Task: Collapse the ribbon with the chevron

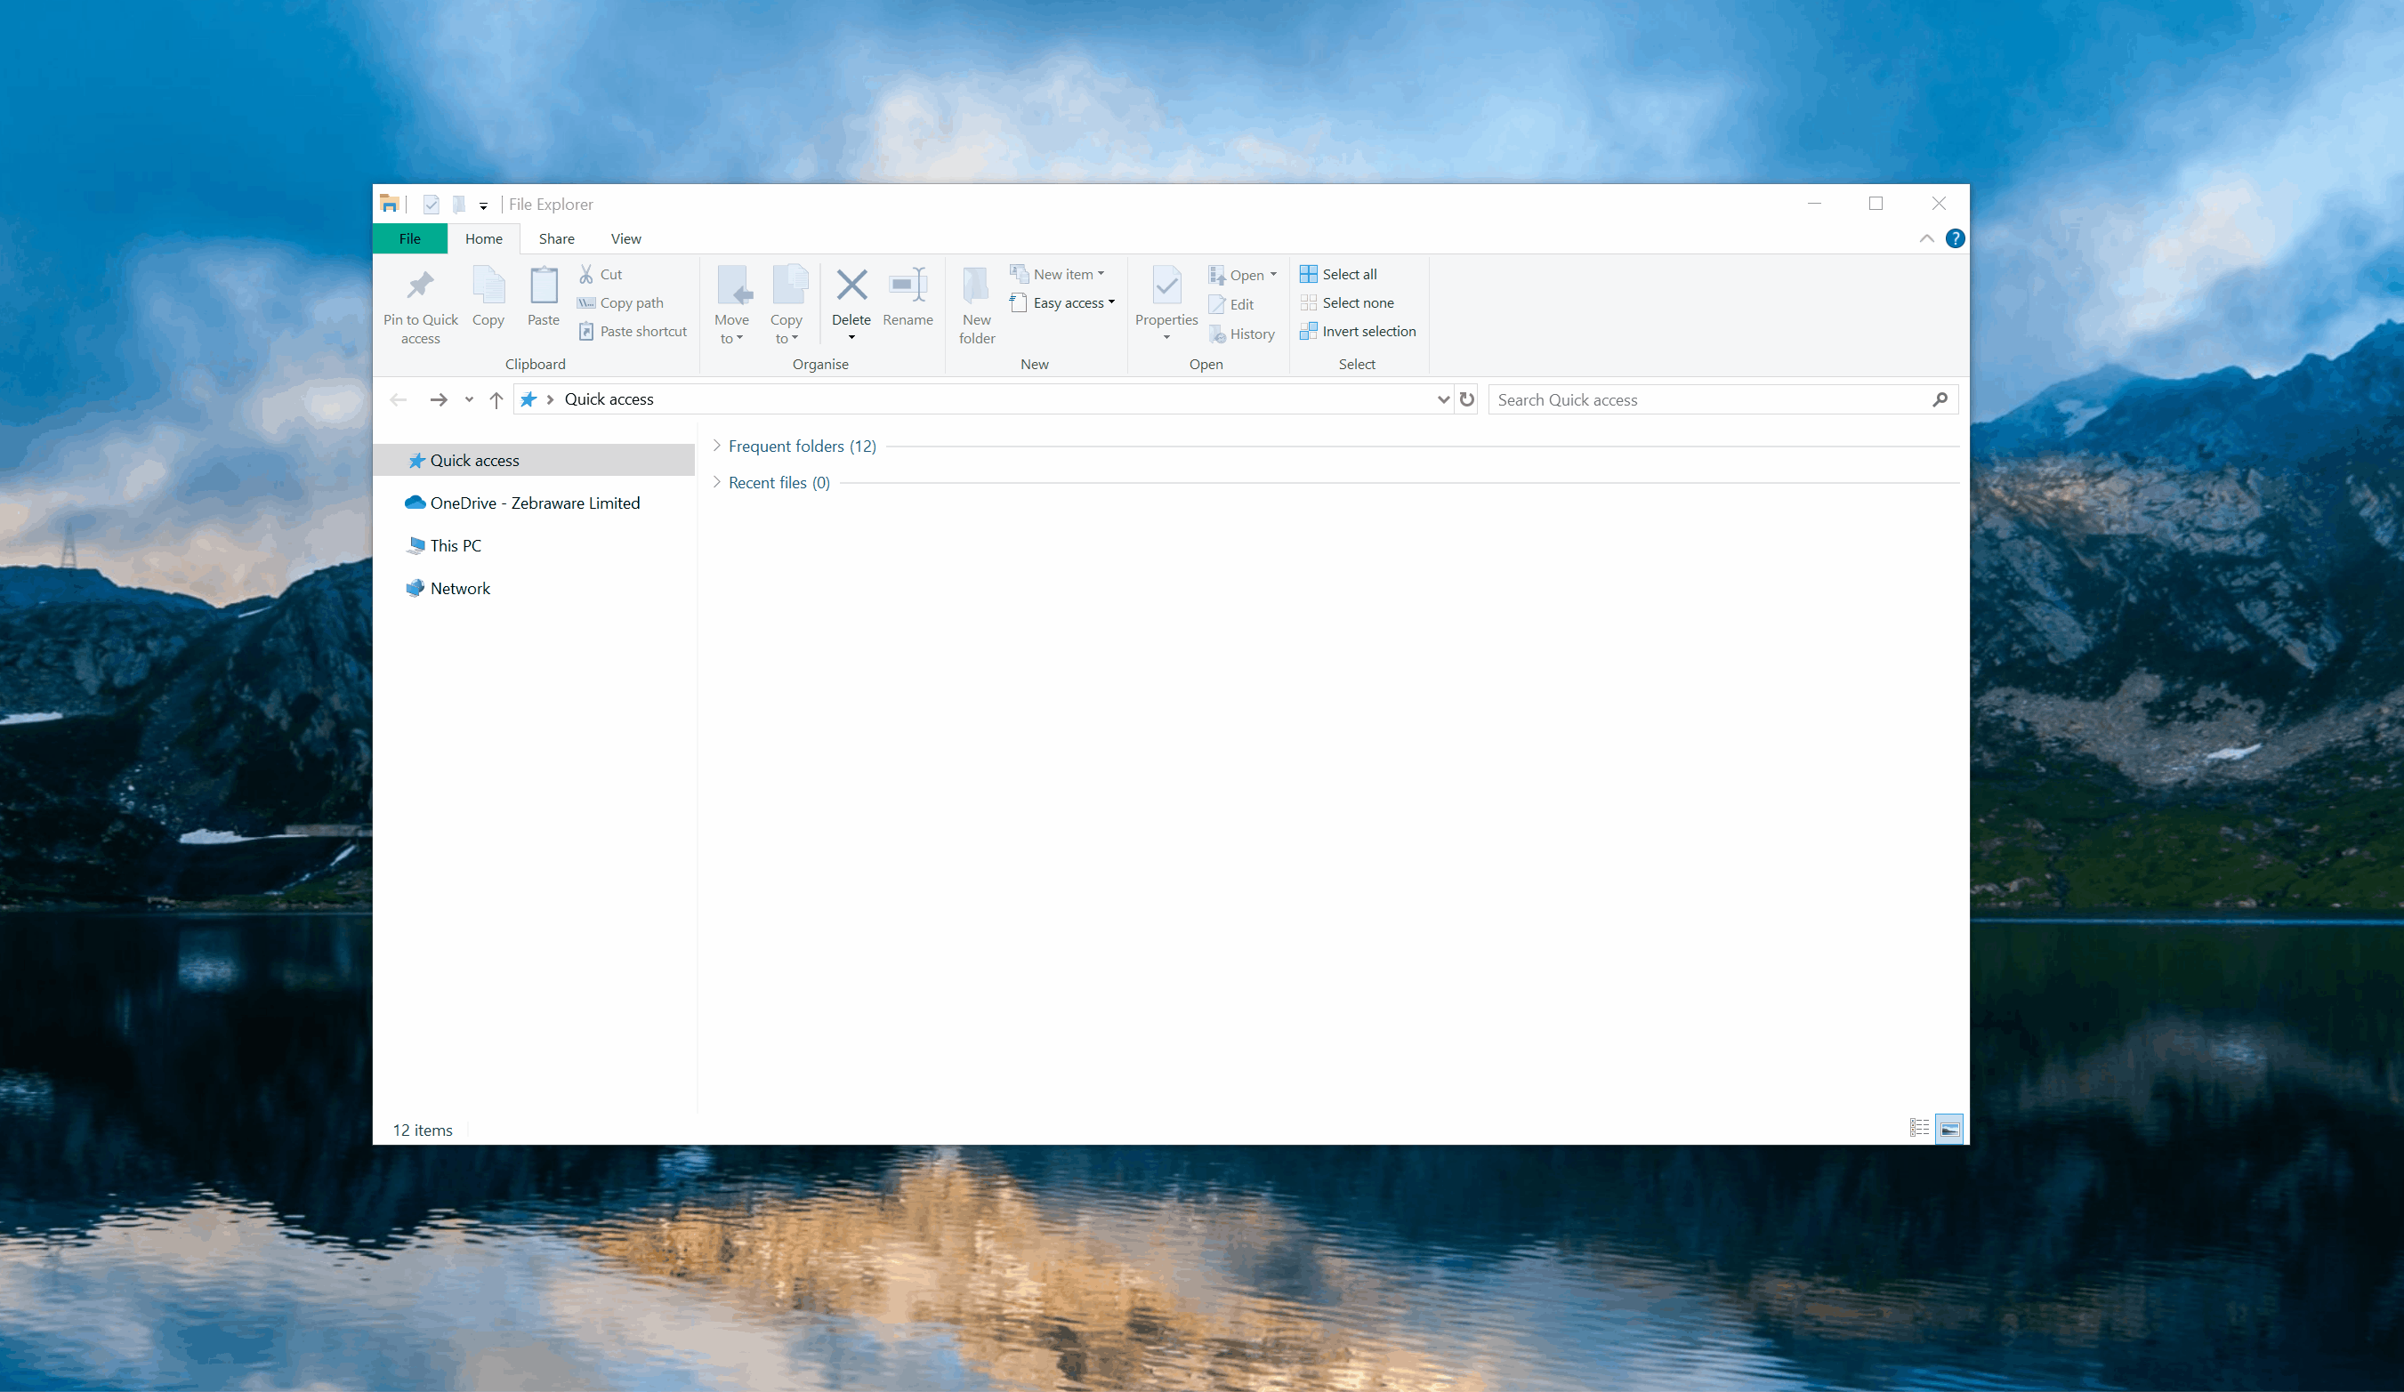Action: [1926, 238]
